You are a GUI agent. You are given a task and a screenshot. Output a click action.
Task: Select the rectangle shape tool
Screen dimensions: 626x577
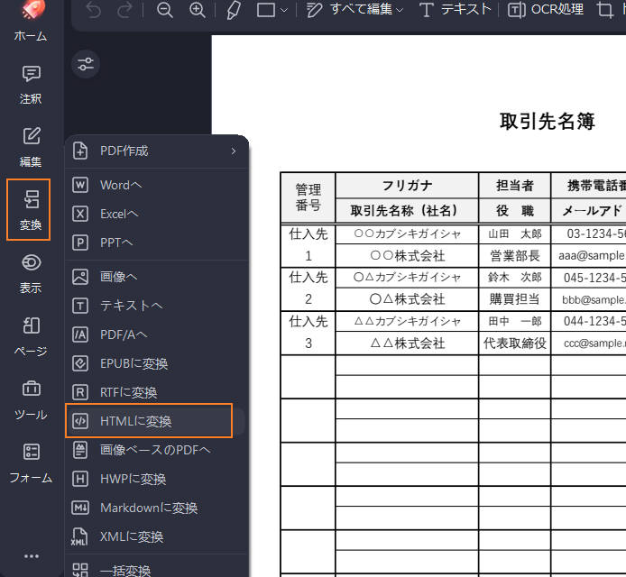pyautogui.click(x=266, y=10)
